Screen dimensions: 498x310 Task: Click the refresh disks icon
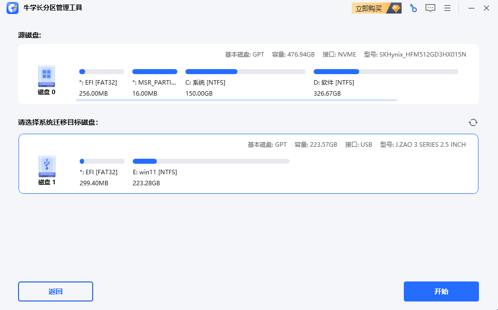click(472, 122)
